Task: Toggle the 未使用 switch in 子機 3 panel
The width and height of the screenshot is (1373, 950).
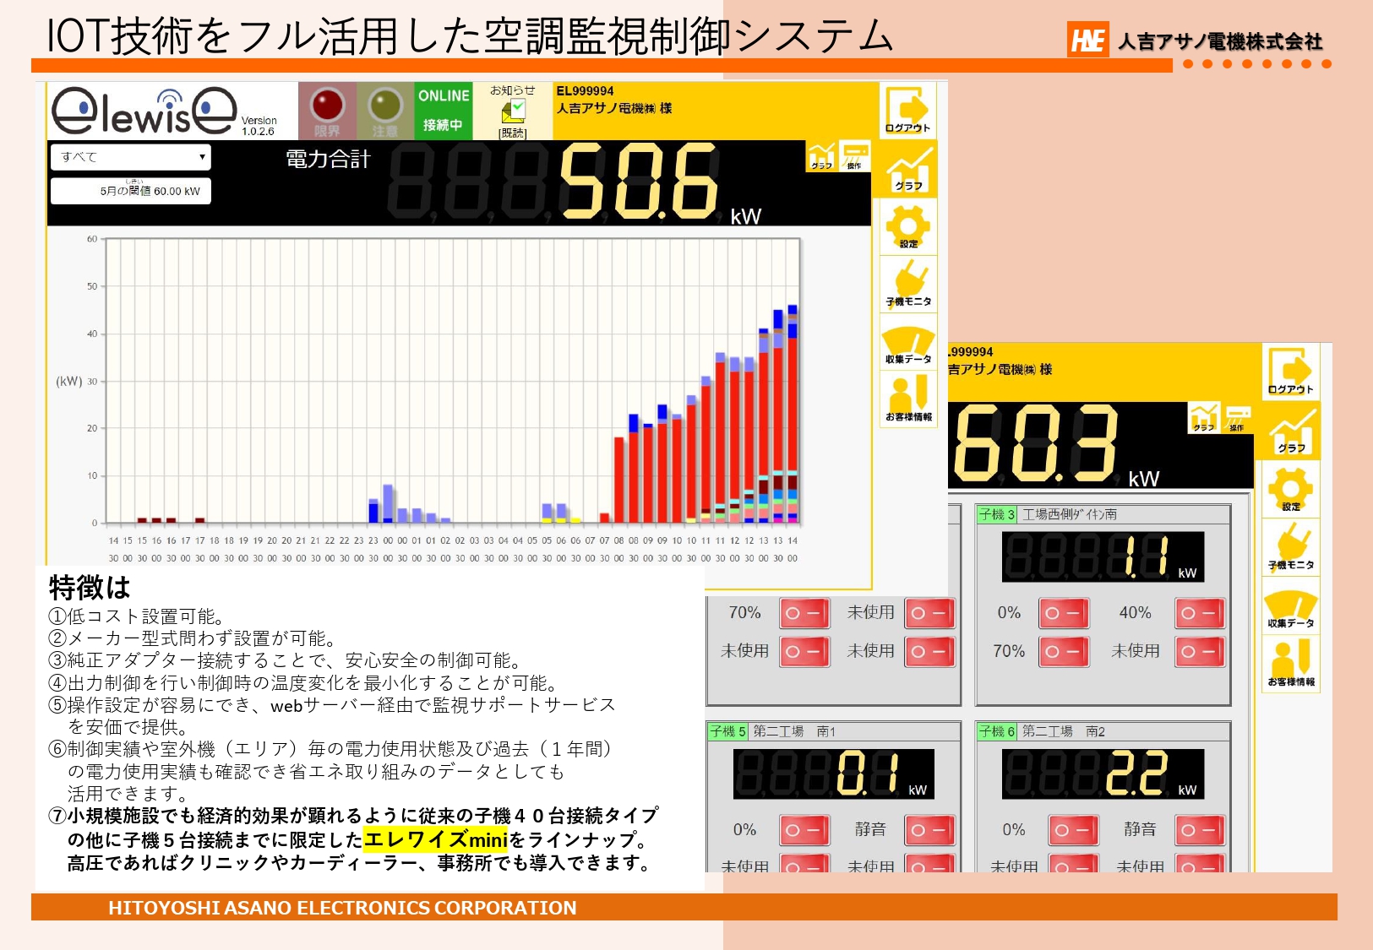Action: tap(1200, 652)
